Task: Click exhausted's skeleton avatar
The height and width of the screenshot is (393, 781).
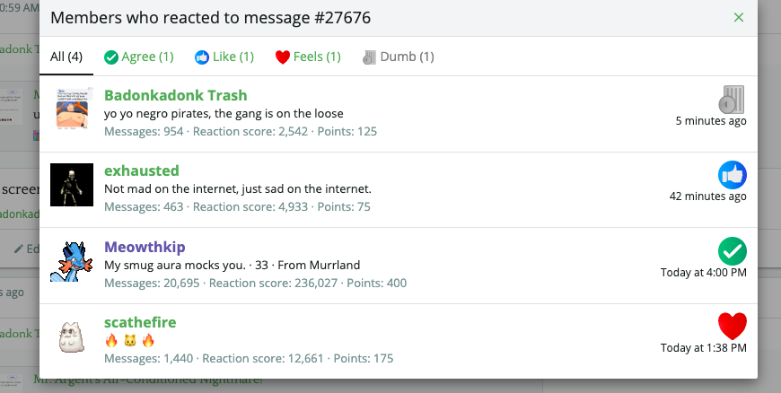Action: click(72, 185)
